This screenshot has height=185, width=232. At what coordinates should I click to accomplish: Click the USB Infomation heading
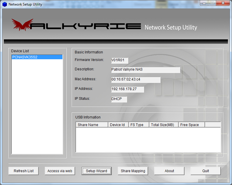coord(88,117)
